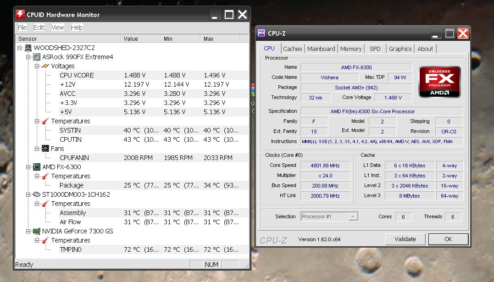Open the Help menu in Hardware Monitor
This screenshot has width=494, height=282.
tap(77, 28)
